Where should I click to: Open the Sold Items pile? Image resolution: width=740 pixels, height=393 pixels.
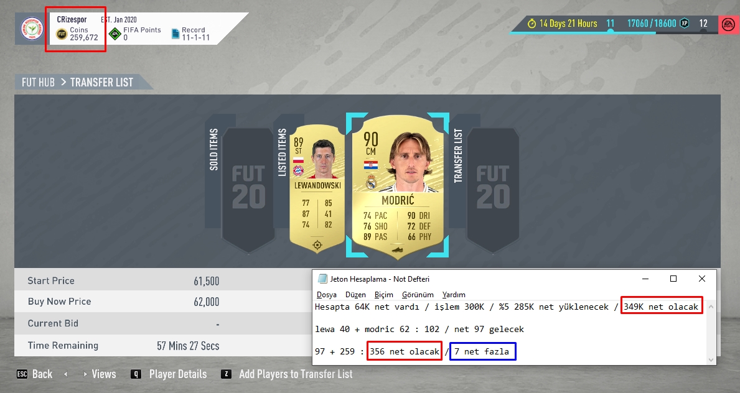pyautogui.click(x=241, y=184)
